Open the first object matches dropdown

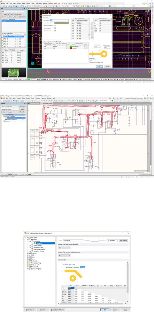[64, 248]
